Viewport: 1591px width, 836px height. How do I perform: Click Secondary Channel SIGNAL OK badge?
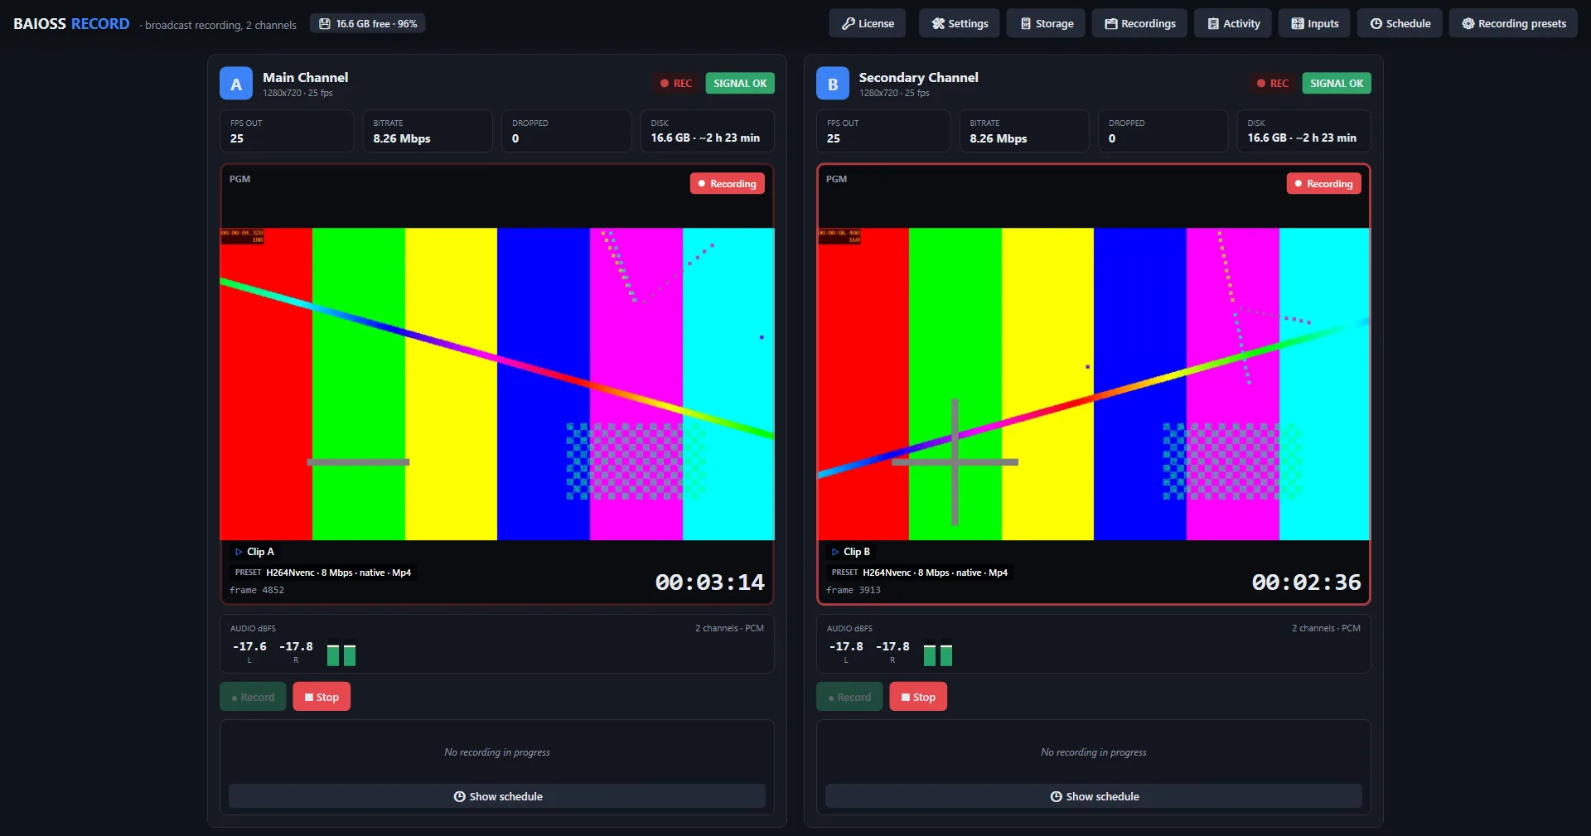[1337, 83]
